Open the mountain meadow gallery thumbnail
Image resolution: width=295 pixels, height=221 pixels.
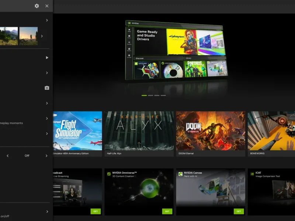[9, 36]
